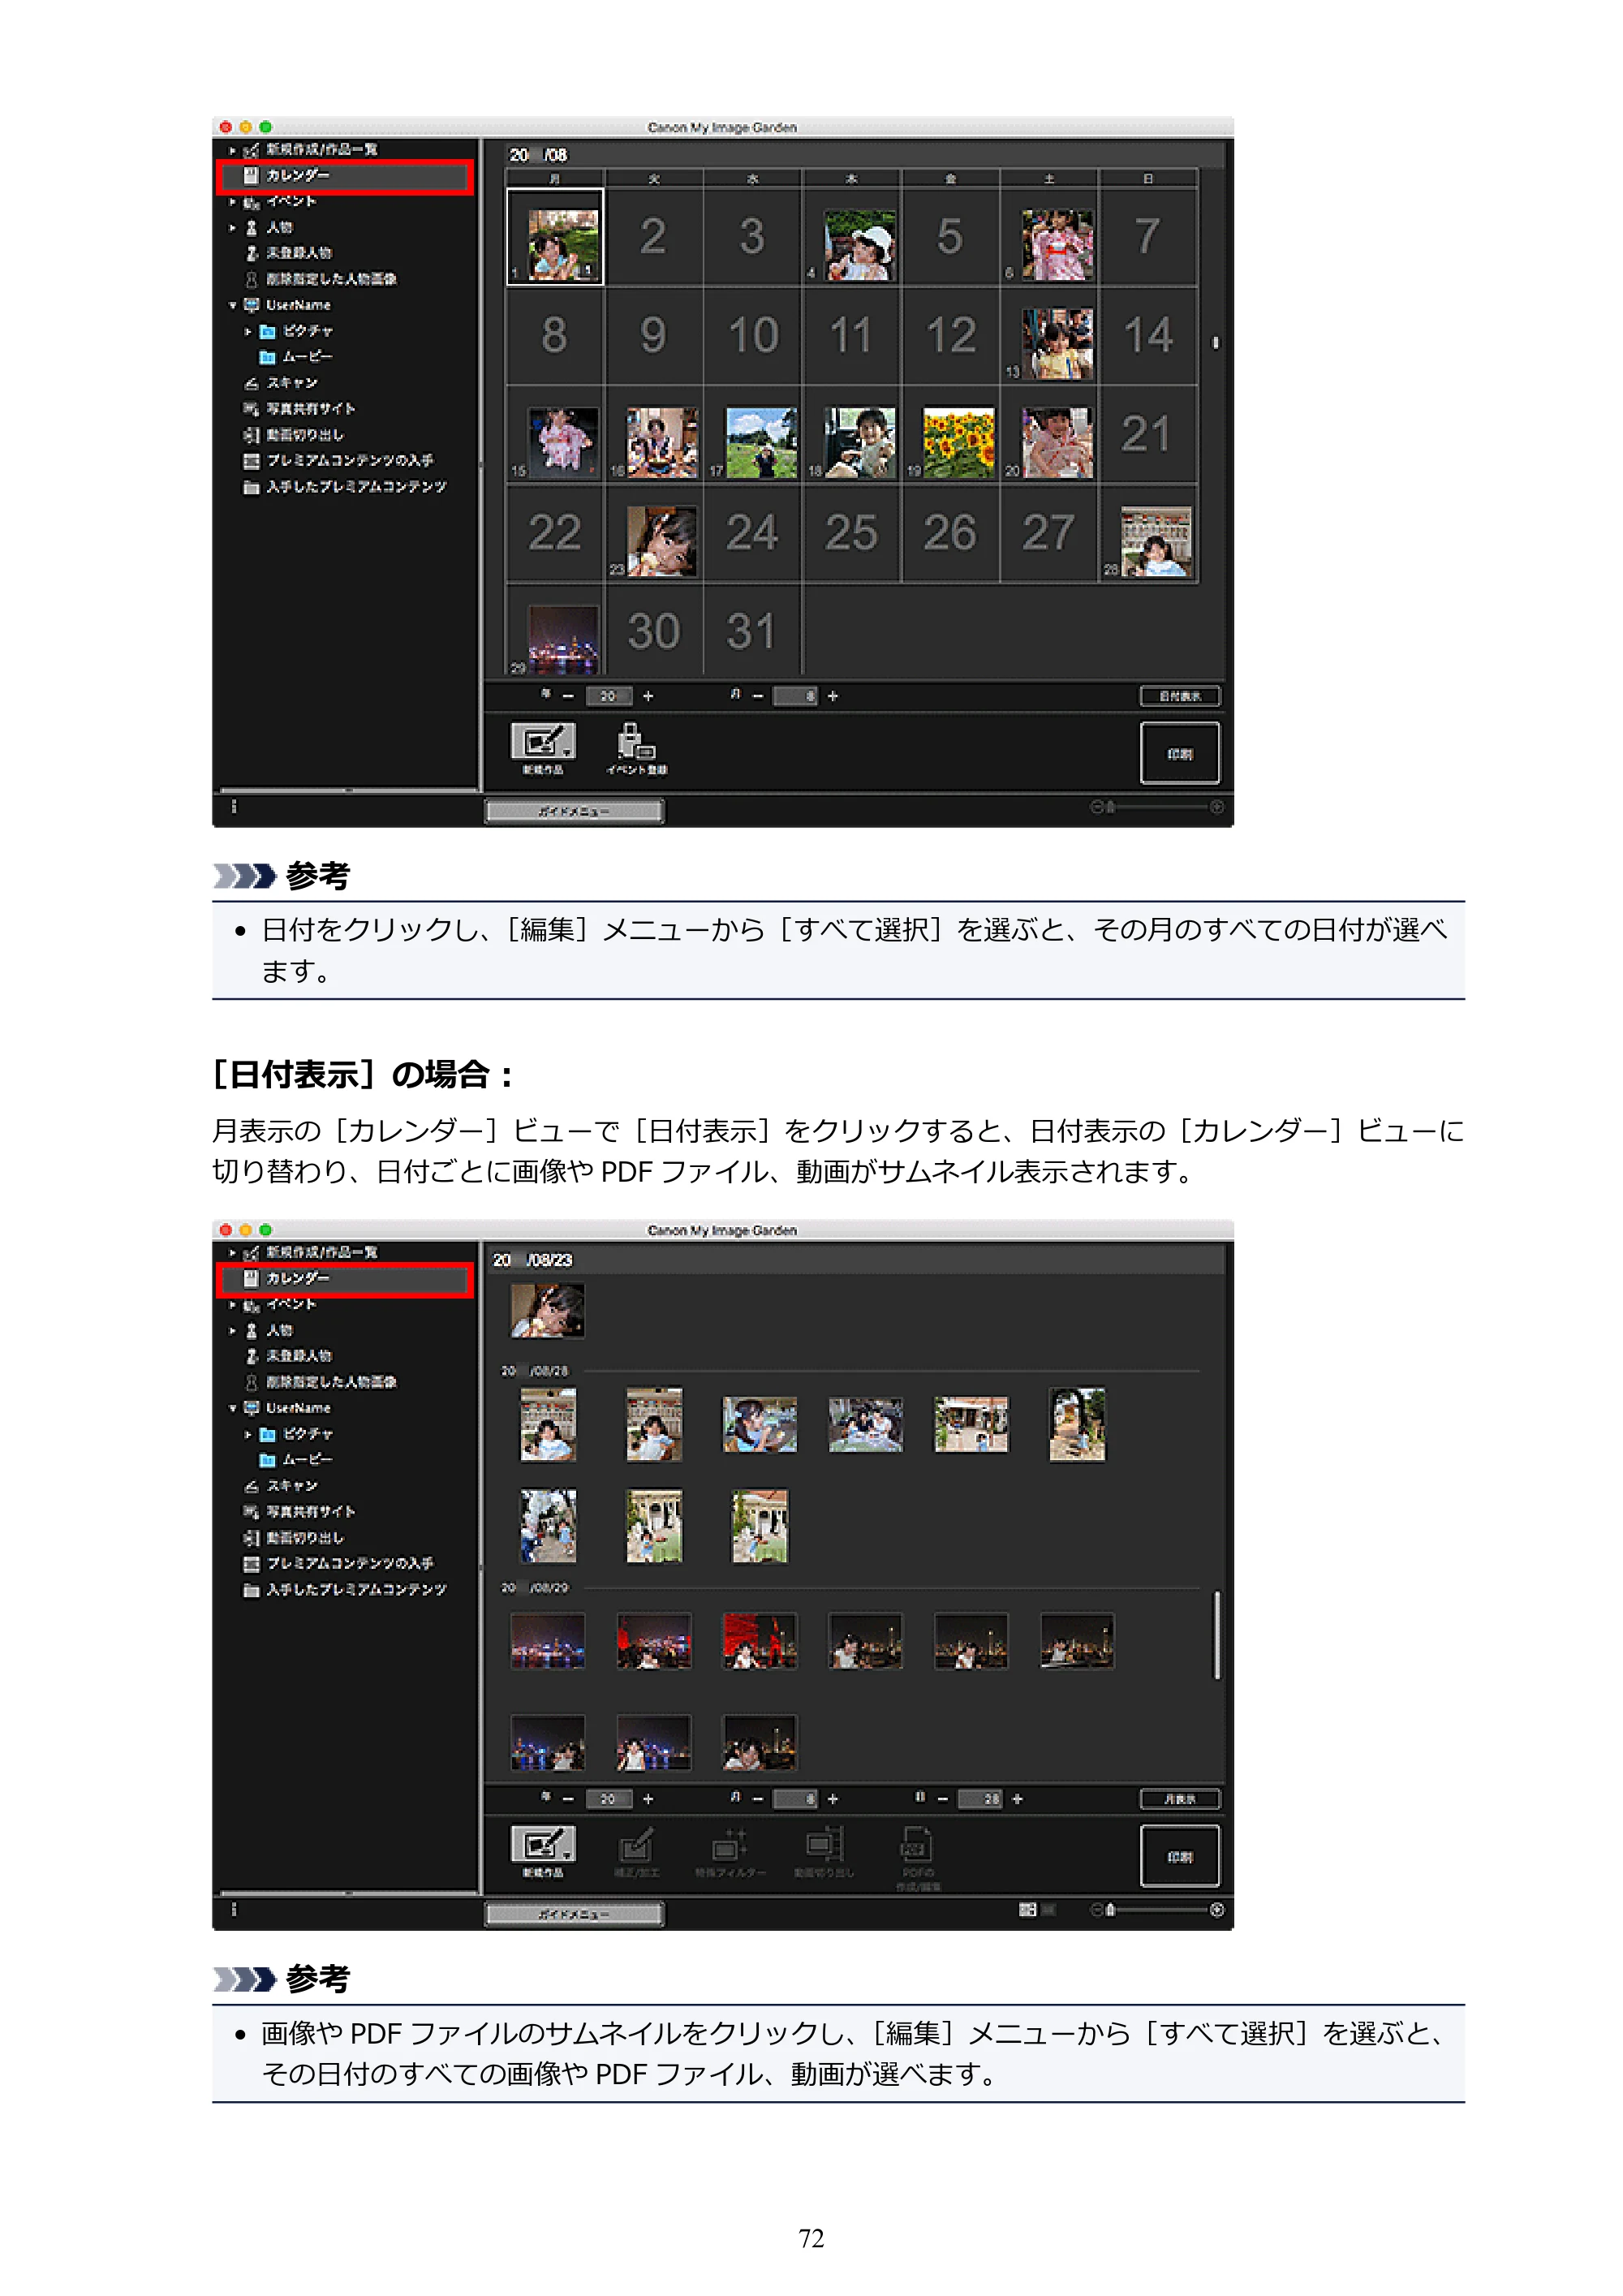Image resolution: width=1623 pixels, height=2296 pixels.
Task: Click the Month View (月表示) button
Action: pyautogui.click(x=1180, y=1799)
